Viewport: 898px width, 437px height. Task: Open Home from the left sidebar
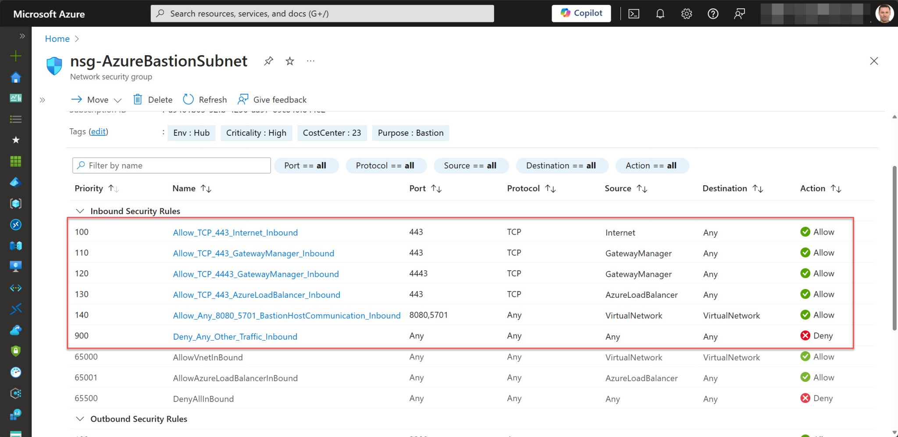[x=15, y=77]
